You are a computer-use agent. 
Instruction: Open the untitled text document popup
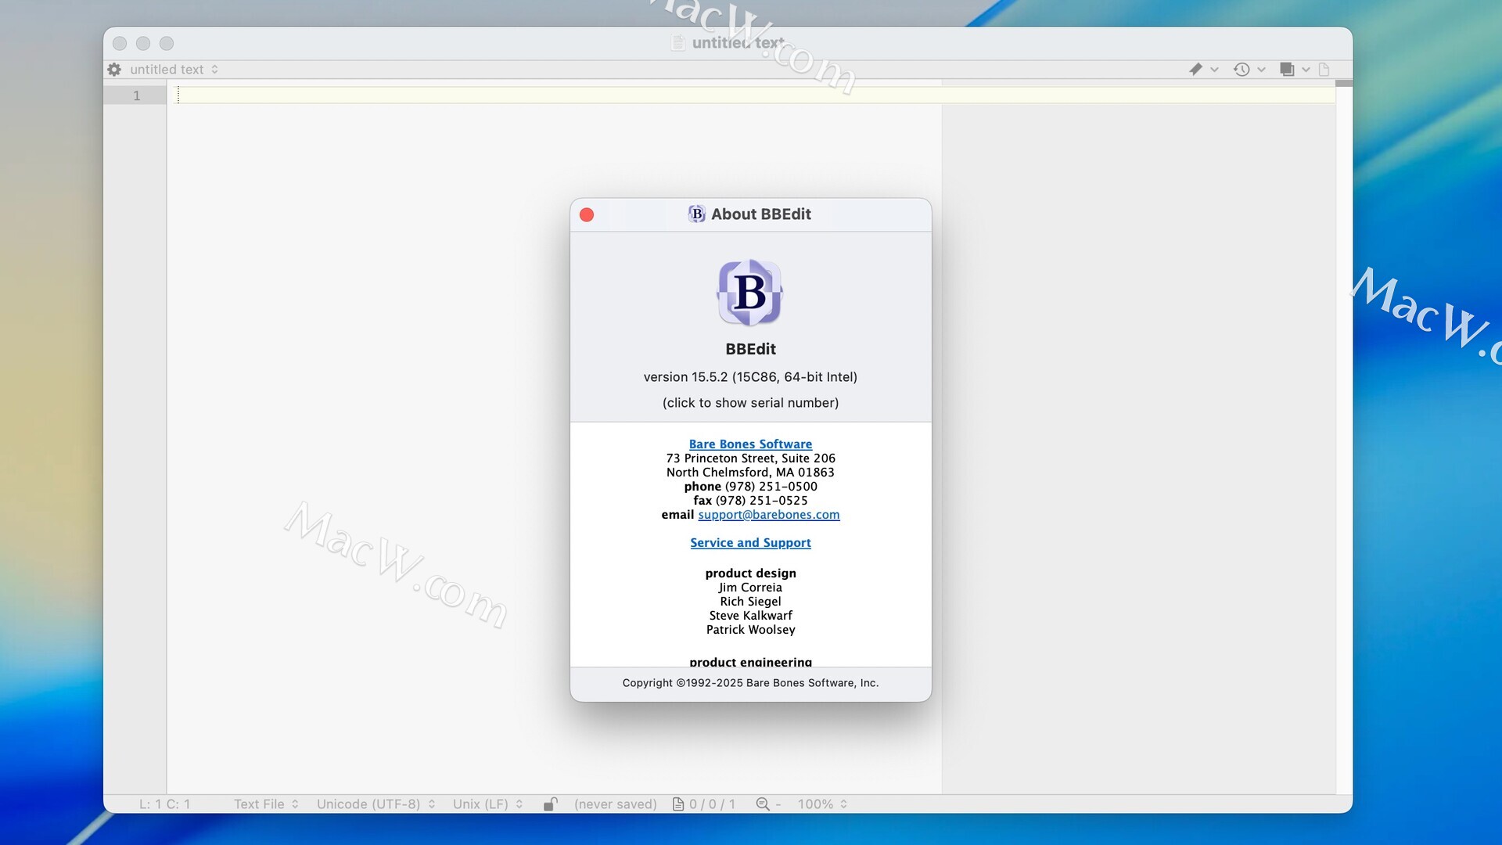[174, 70]
